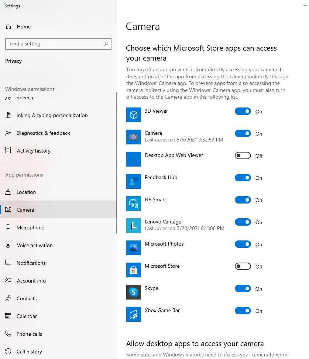Click the Location icon in sidebar
The height and width of the screenshot is (359, 309).
(8, 192)
